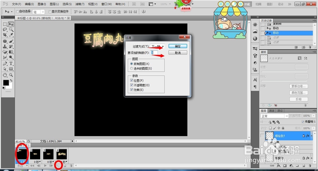The image size is (318, 171).
Task: Click 确定 in the tween dialog
Action: [178, 46]
